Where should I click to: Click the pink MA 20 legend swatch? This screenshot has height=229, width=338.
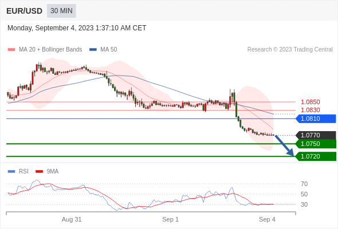coord(11,50)
